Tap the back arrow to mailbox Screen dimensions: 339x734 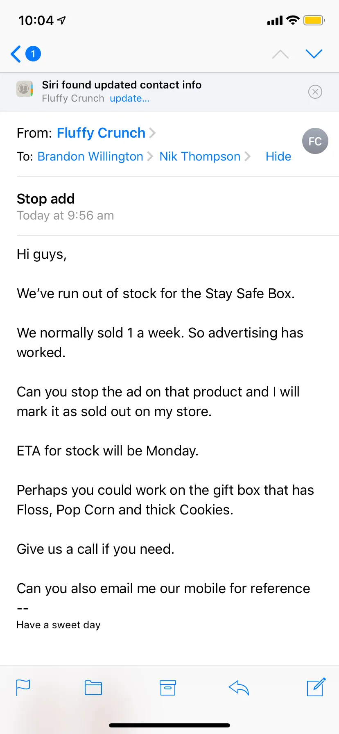16,54
